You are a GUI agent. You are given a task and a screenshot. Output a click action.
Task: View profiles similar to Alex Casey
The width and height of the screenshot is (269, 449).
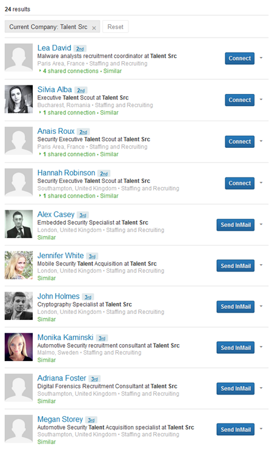pyautogui.click(x=47, y=238)
